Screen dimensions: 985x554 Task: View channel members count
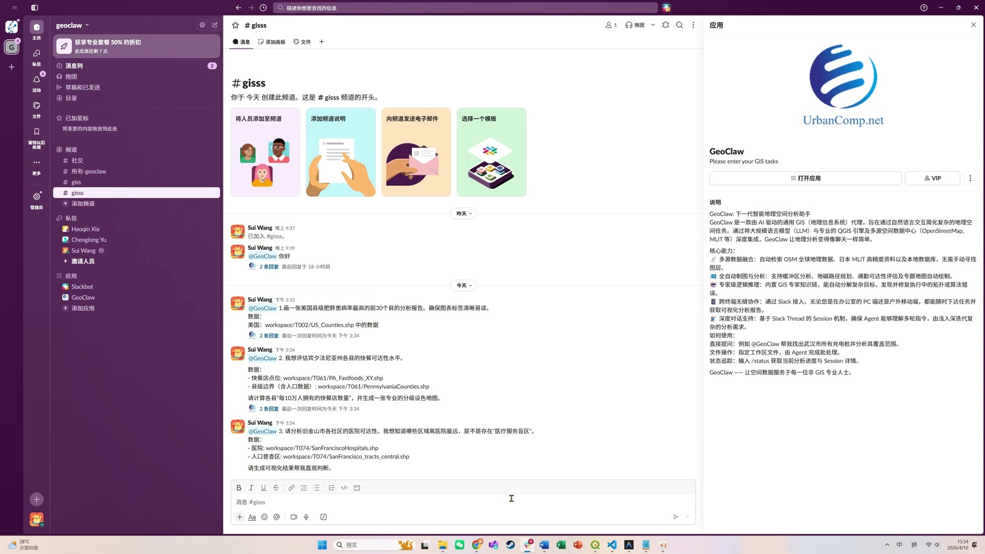coord(611,25)
